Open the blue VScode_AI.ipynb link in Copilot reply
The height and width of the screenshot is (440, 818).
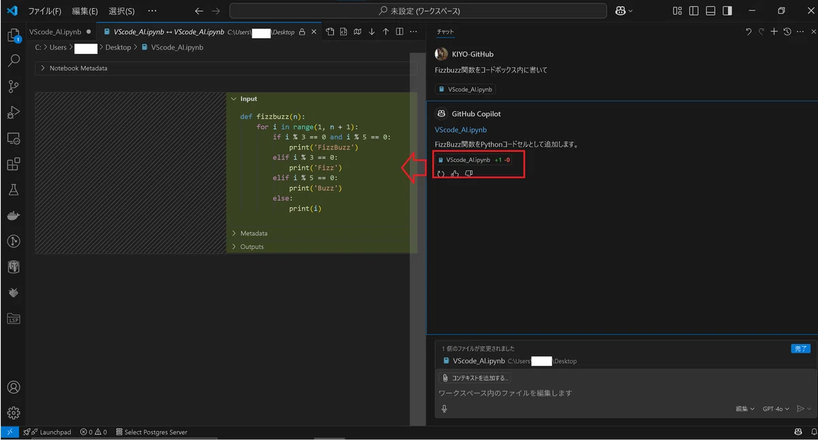[461, 129]
